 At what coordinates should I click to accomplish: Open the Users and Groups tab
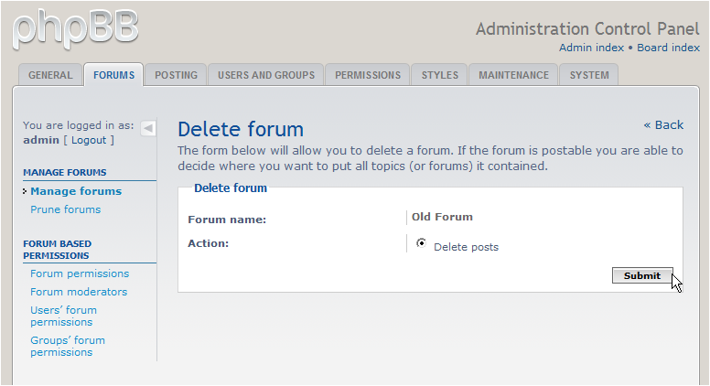266,75
